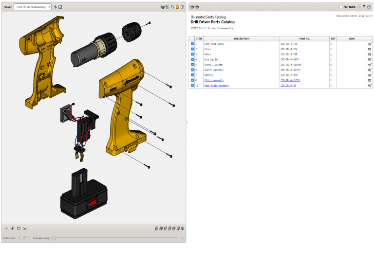Click the DESCRIPTION column header
The height and width of the screenshot is (264, 374).
pos(241,39)
